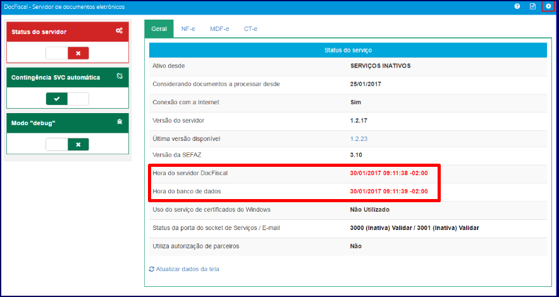
Task: Click refresh icon beside Atualizar dados da tela
Action: [152, 269]
